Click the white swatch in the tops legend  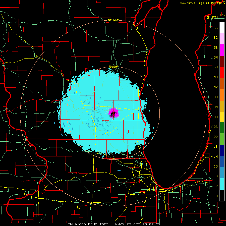click(x=222, y=28)
